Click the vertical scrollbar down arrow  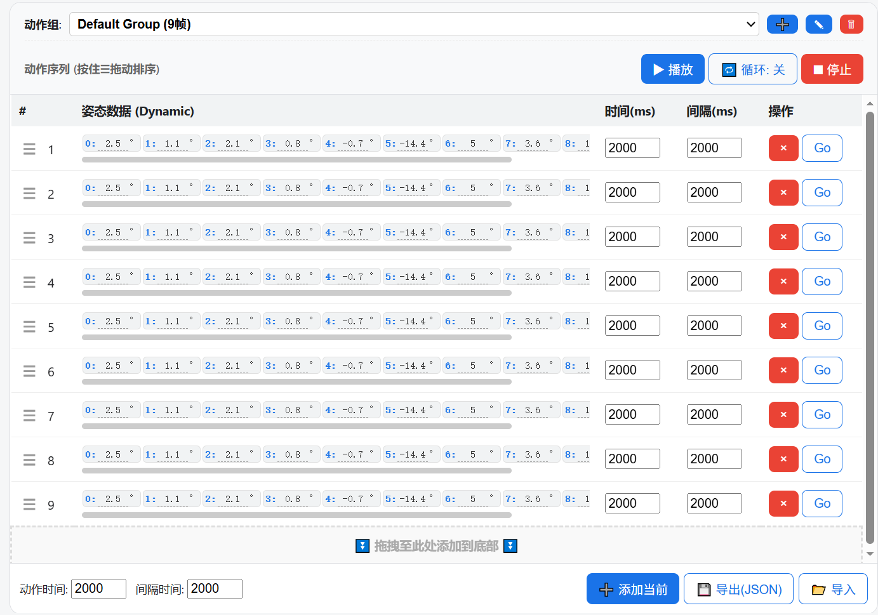870,554
